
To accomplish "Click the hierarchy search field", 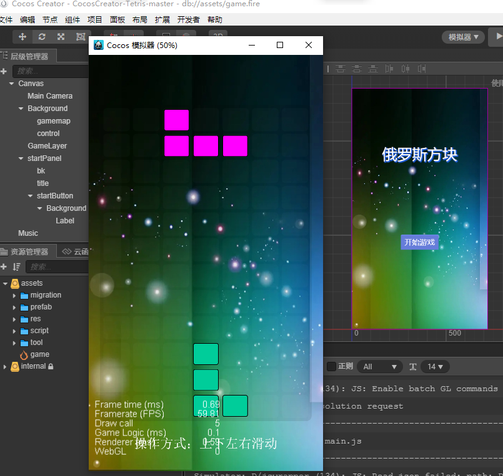I will point(51,71).
